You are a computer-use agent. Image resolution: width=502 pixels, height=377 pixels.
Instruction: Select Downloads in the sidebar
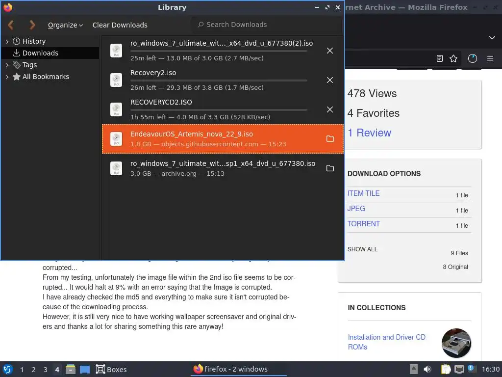[x=40, y=53]
